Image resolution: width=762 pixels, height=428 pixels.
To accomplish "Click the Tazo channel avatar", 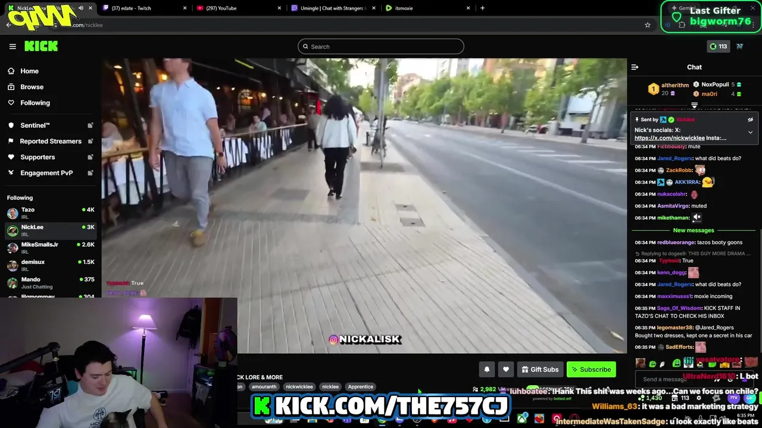I will click(13, 213).
